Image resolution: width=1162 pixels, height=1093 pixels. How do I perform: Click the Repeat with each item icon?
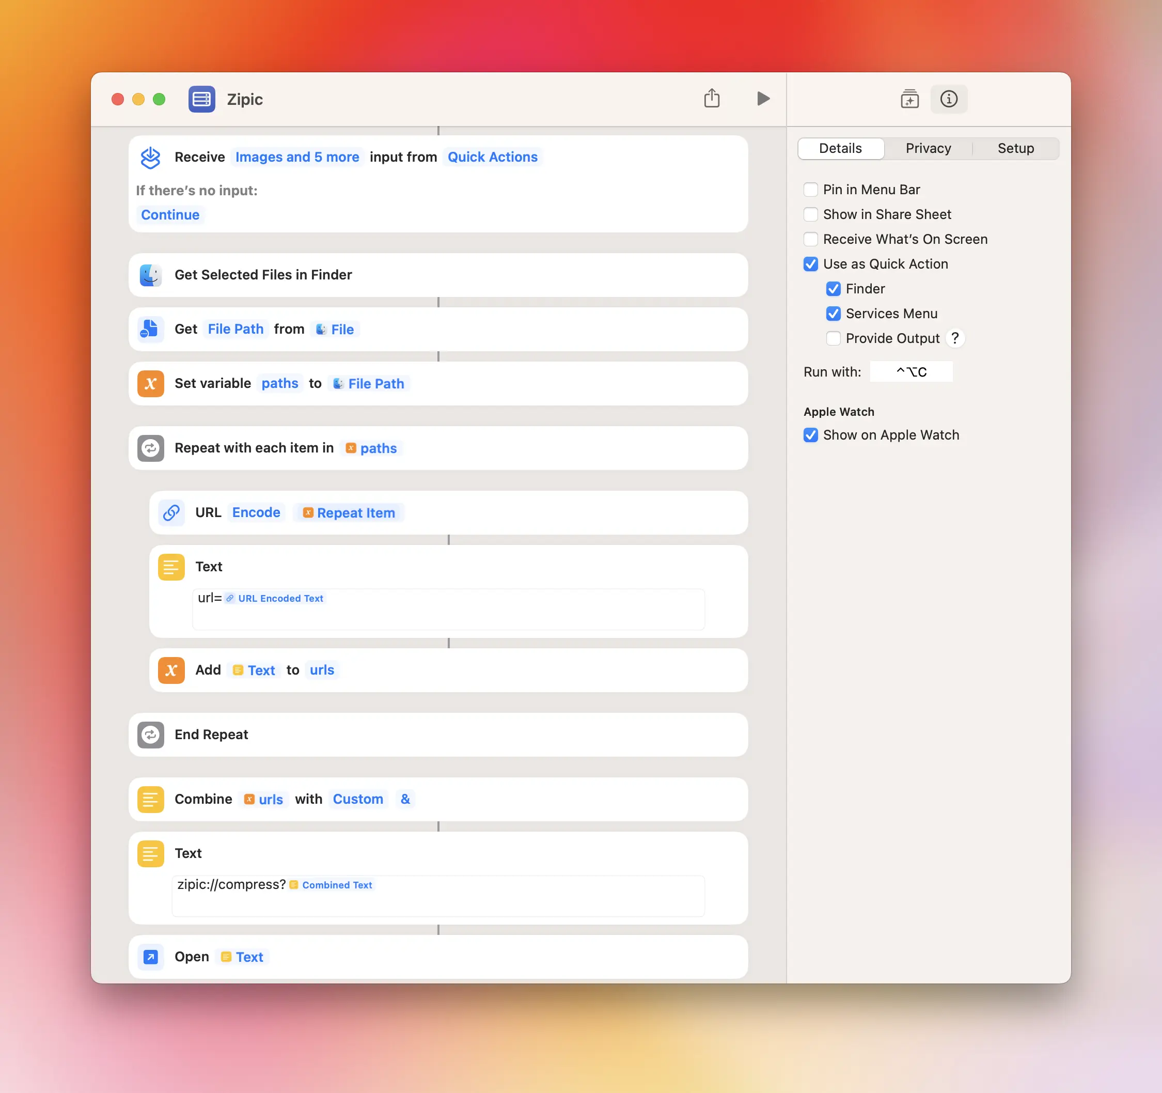tap(150, 448)
